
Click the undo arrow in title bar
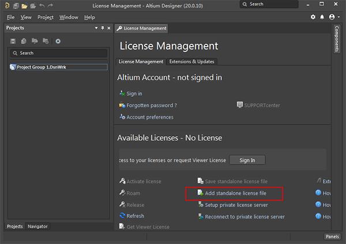pyautogui.click(x=42, y=6)
